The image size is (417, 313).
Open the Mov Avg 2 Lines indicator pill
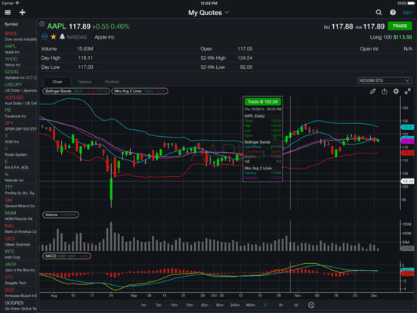coord(140,91)
